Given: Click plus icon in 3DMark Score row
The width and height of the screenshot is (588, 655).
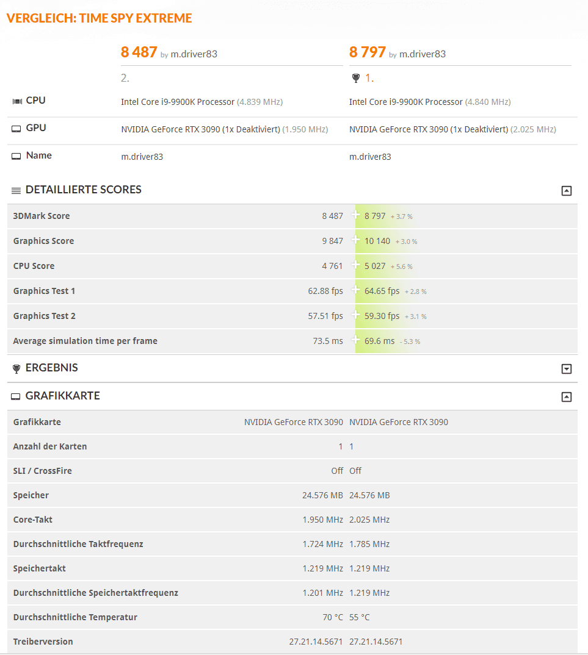Looking at the screenshot, I should [355, 215].
